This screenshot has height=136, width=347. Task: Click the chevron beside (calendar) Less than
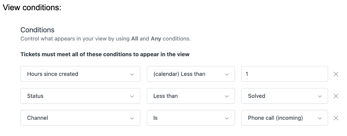pos(227,74)
